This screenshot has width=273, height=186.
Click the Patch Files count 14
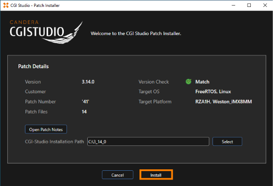click(x=84, y=112)
